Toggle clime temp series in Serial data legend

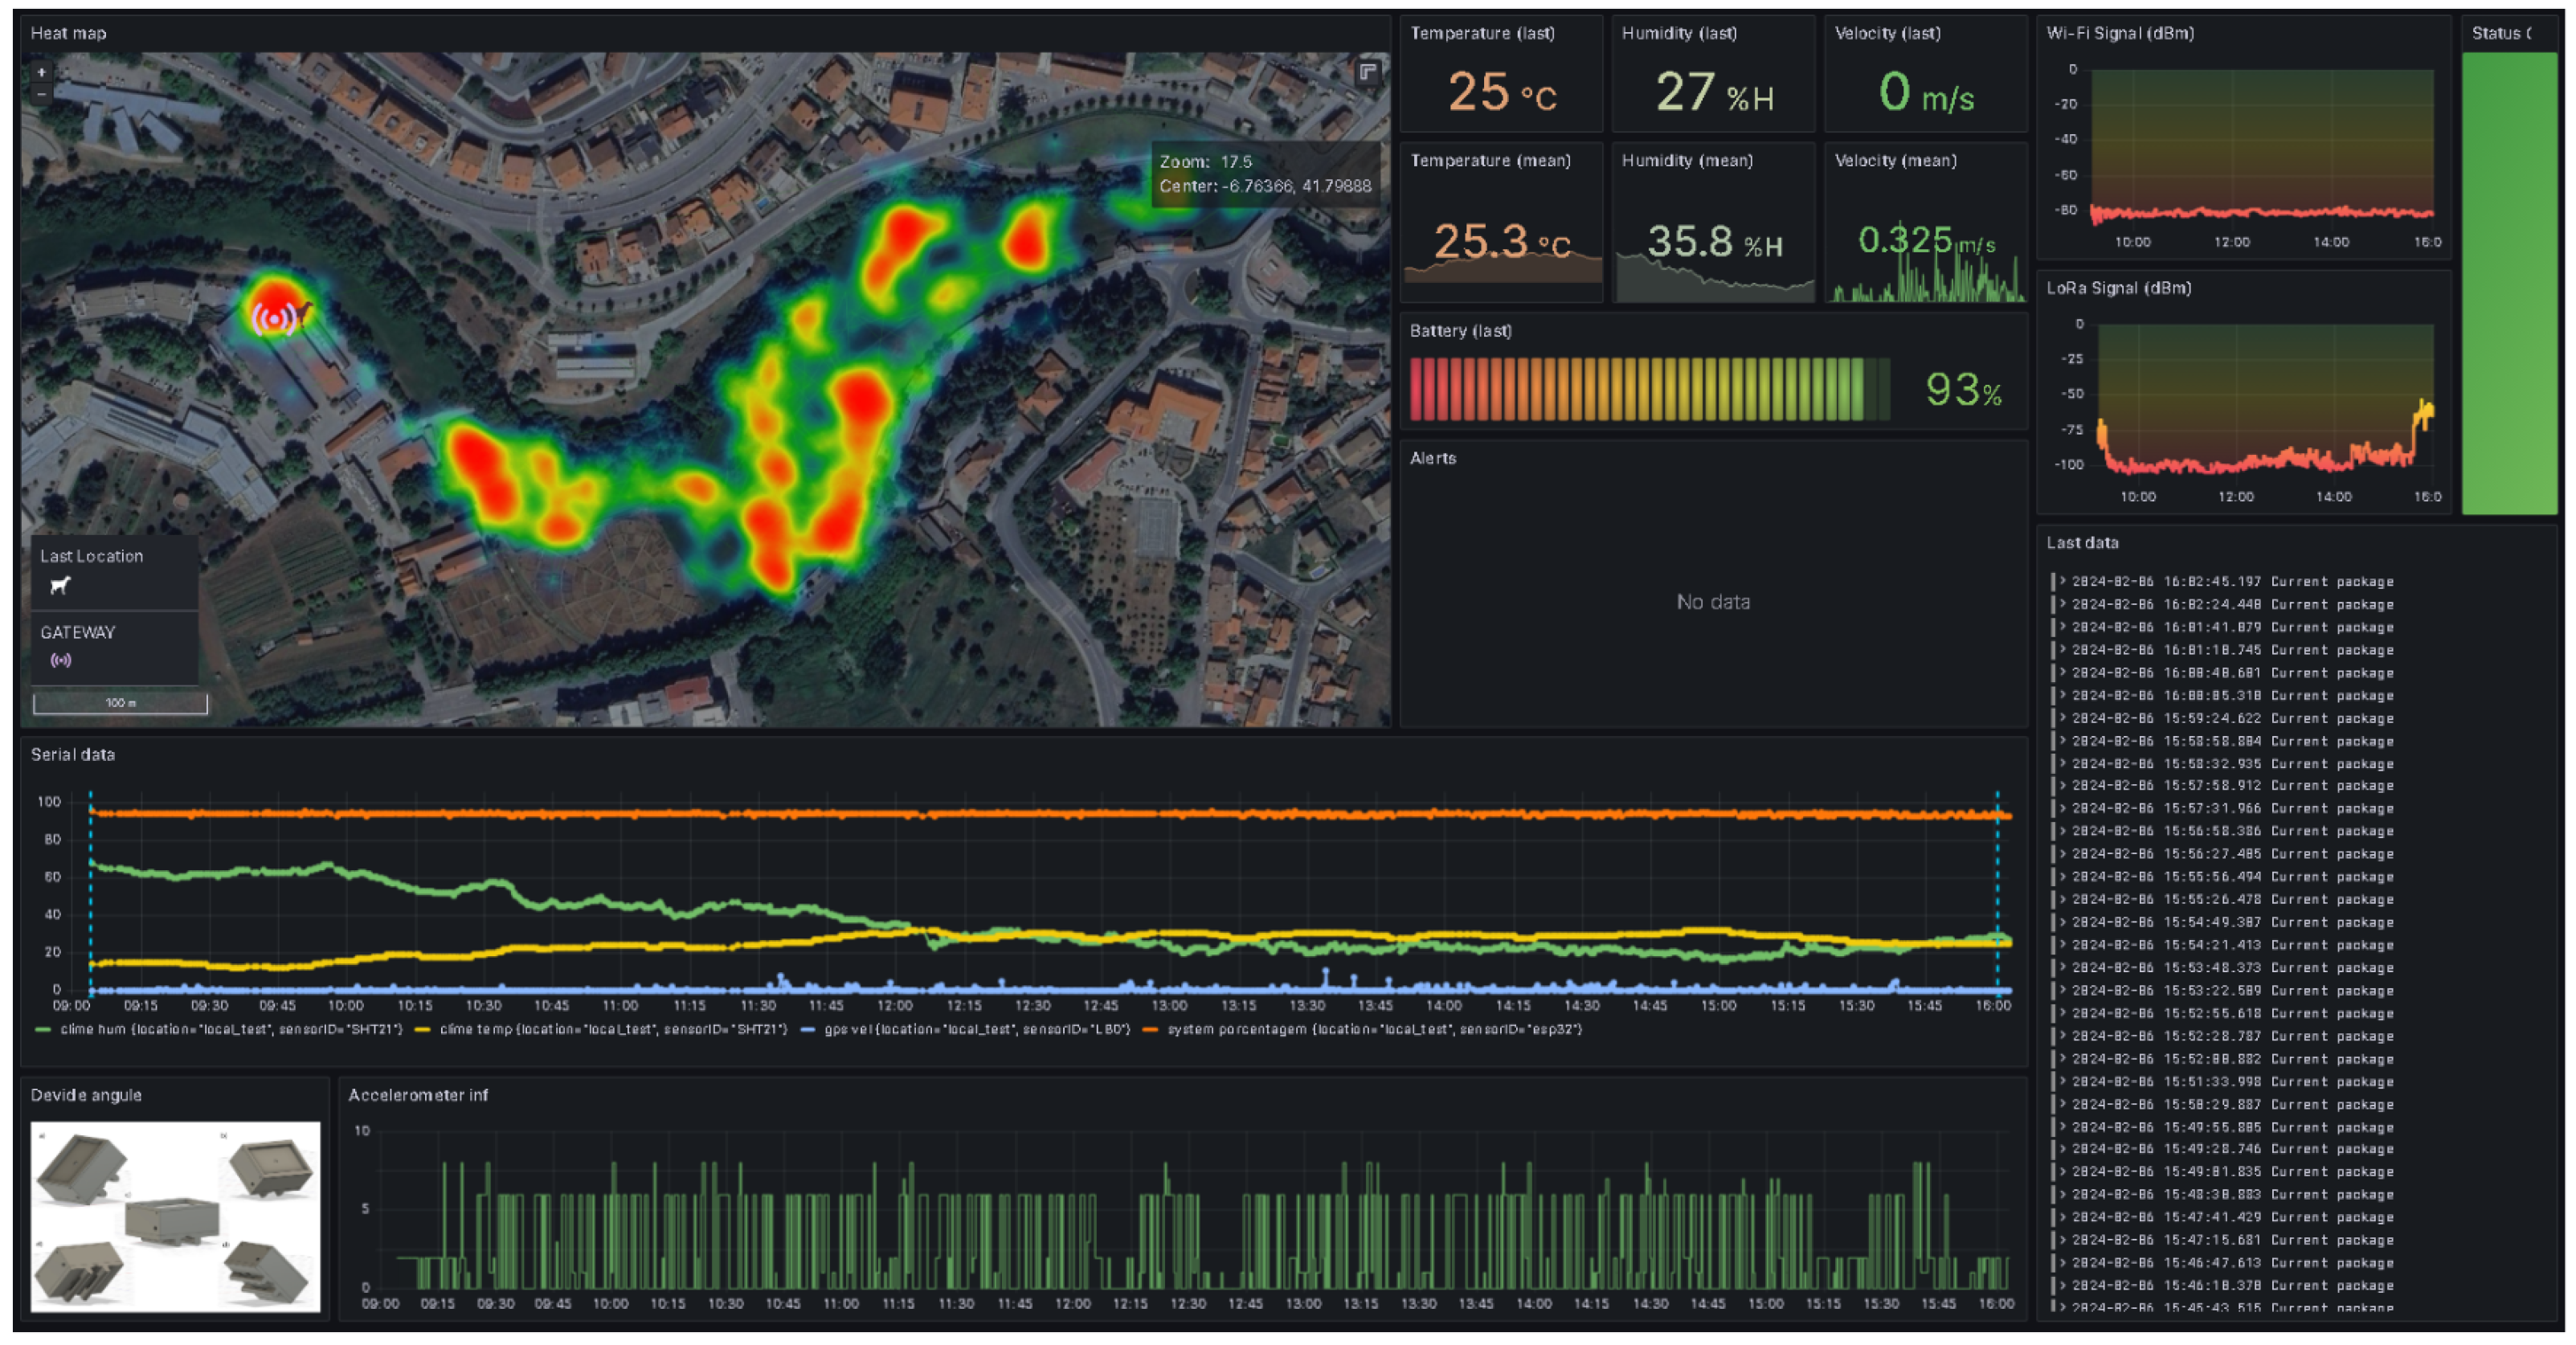tap(612, 1029)
